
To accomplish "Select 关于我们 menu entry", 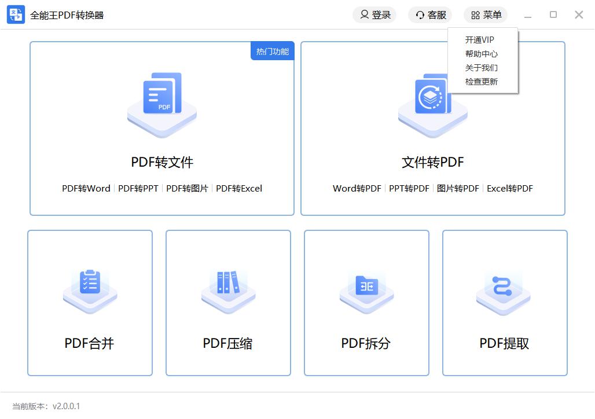I will [482, 68].
